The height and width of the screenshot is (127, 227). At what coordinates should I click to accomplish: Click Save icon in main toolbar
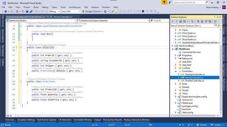27,11
